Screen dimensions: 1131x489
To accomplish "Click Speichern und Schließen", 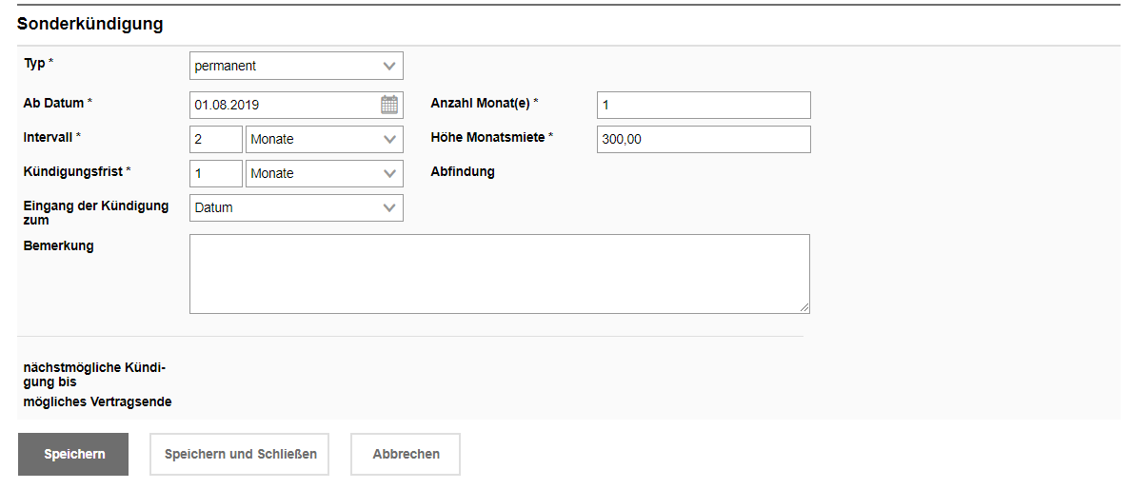I will pos(240,454).
